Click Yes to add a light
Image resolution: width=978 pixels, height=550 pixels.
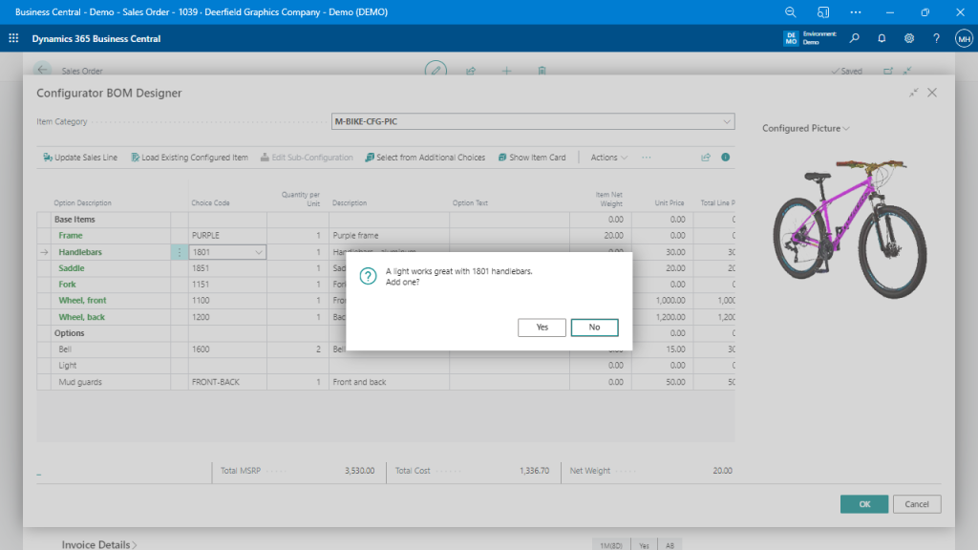coord(542,328)
